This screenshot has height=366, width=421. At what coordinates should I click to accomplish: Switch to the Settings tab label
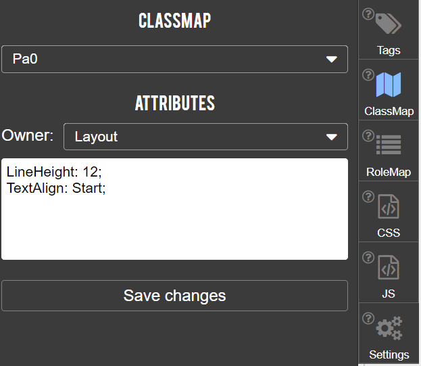[389, 354]
